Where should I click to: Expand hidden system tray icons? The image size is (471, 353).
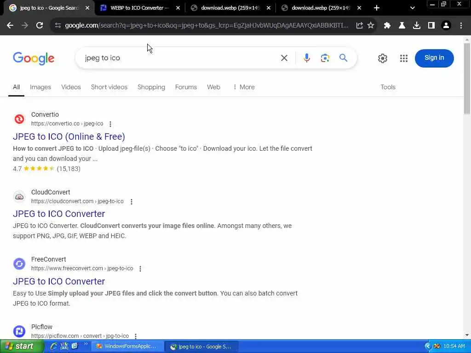(428, 347)
